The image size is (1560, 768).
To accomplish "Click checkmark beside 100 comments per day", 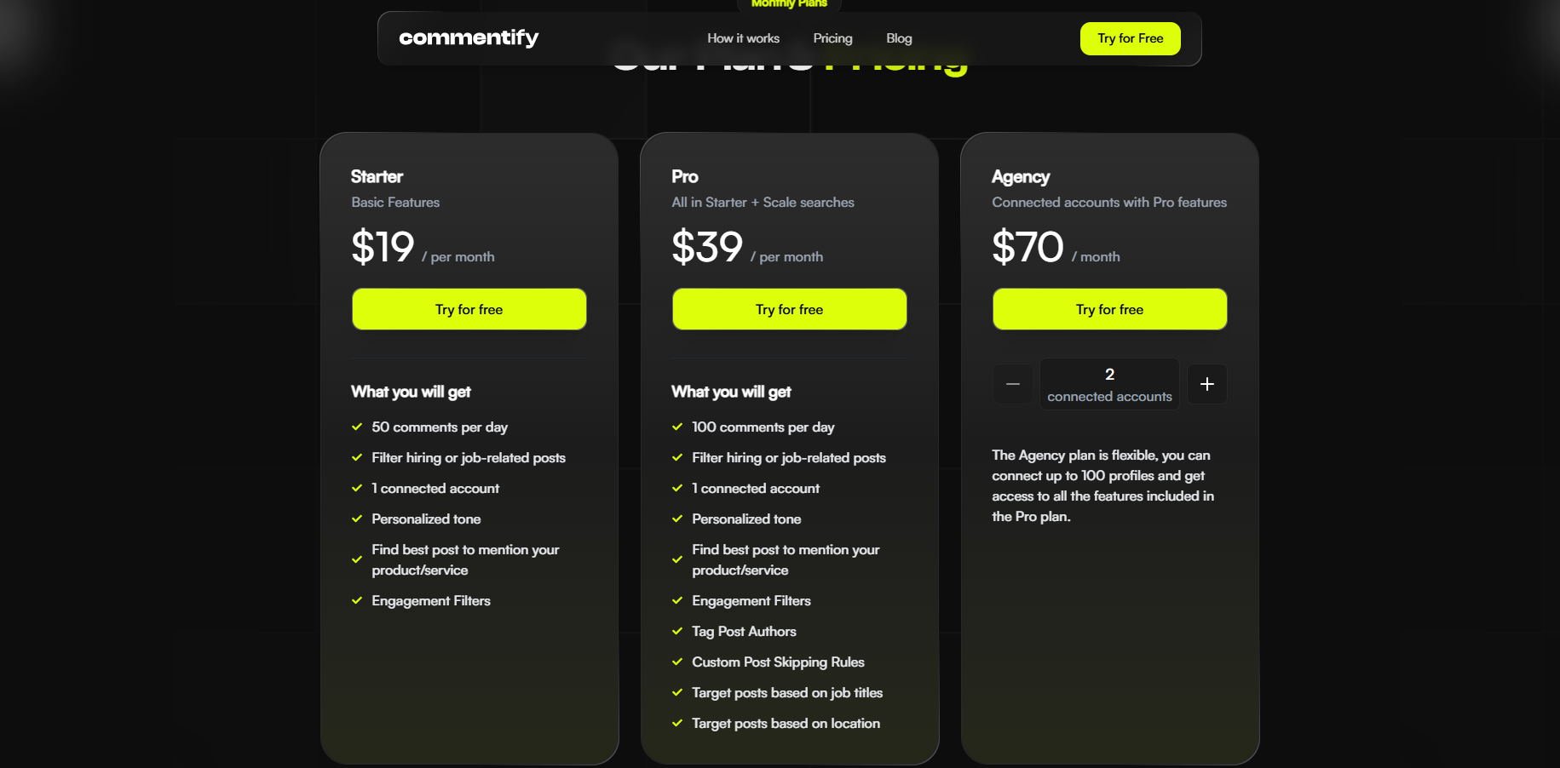I will point(677,427).
